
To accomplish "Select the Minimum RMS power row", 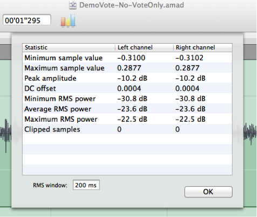I will pyautogui.click(x=127, y=99).
